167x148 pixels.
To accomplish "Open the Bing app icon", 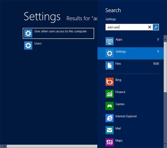I will (109, 82).
